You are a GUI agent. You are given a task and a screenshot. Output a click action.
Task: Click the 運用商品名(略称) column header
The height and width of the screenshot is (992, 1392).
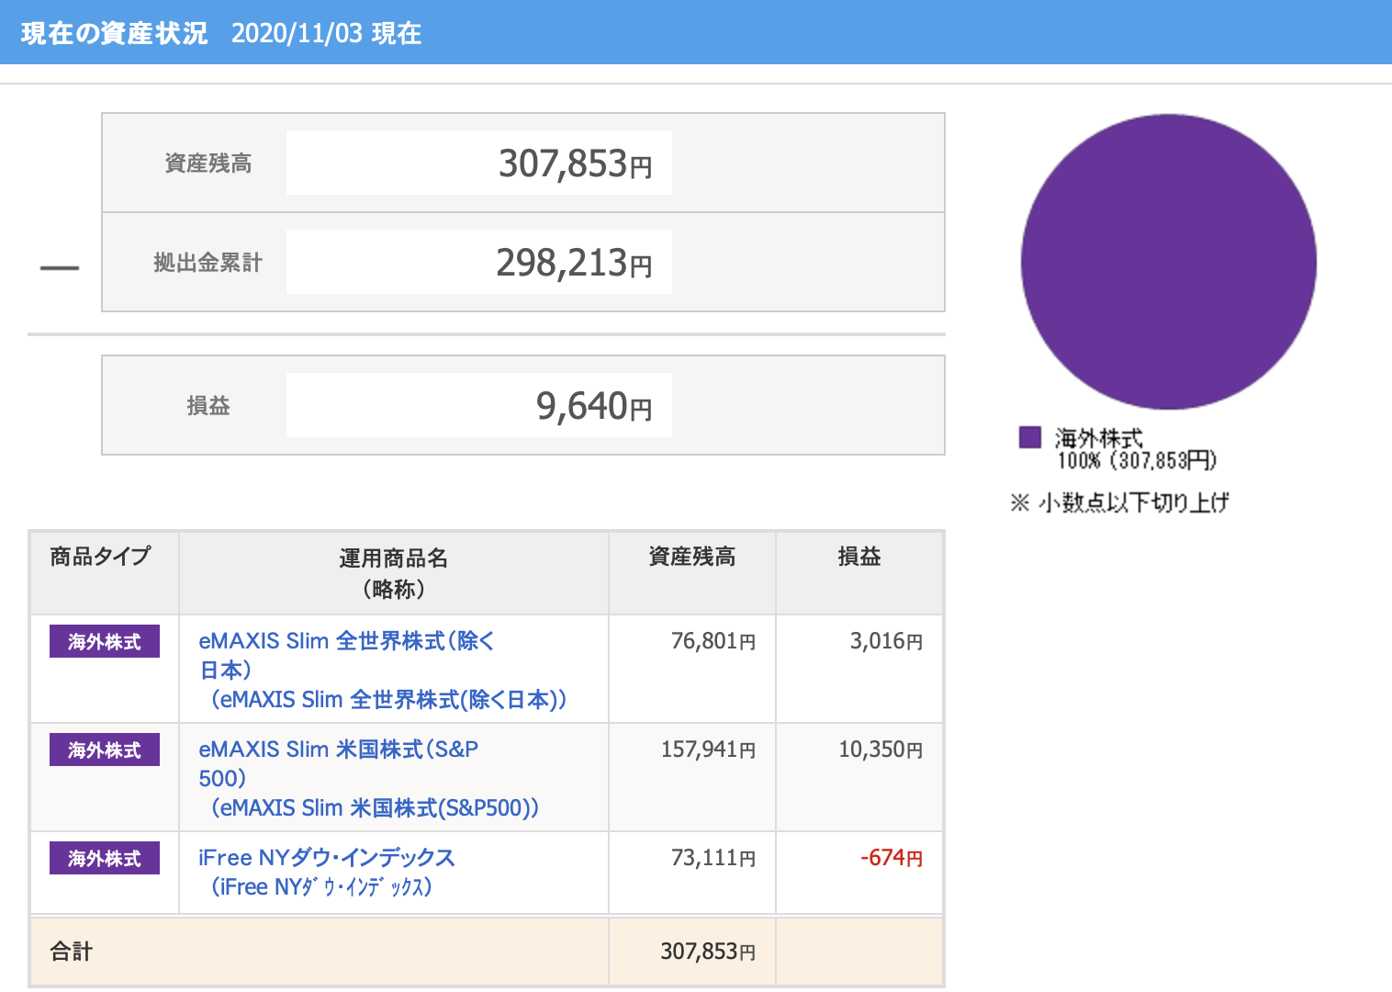394,573
